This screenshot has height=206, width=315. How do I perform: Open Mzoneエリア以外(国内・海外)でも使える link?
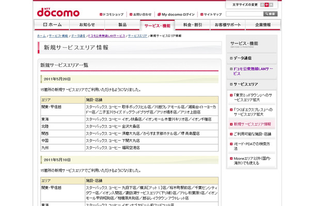coord(251,161)
